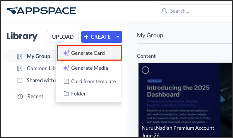This screenshot has width=233, height=138.
Task: Click the Folder icon in menu
Action: [66, 94]
